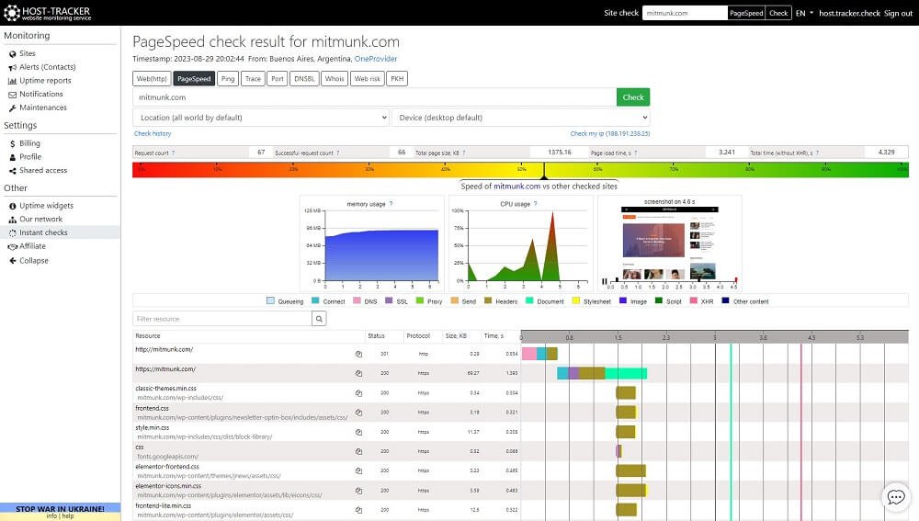Viewport: 919px width, 521px height.
Task: Click the page screenshot thumbnail
Action: [670, 243]
